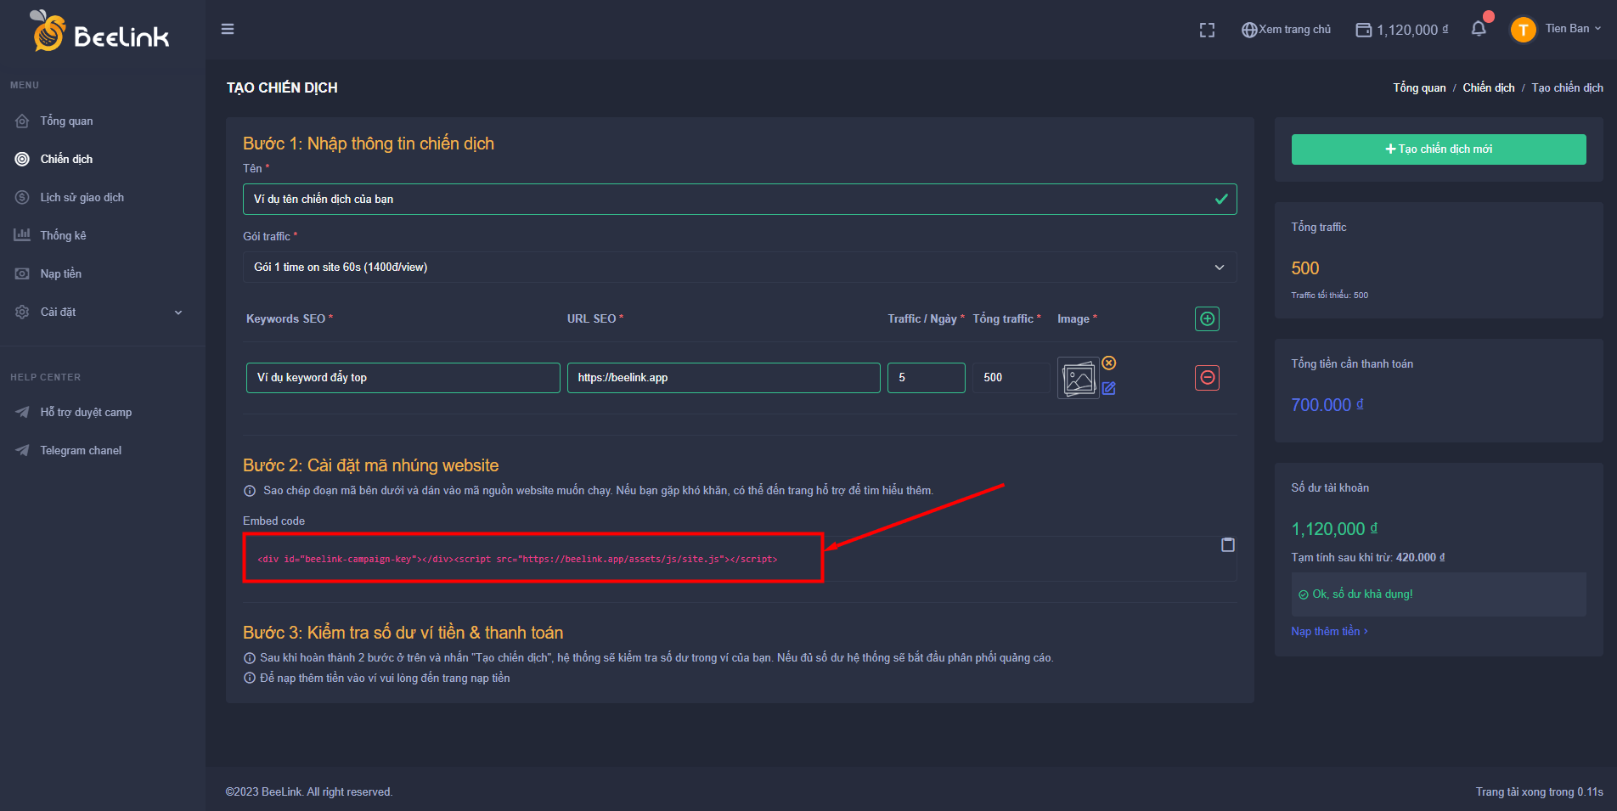Click Chiến dịch target icon
The width and height of the screenshot is (1617, 811).
point(22,159)
